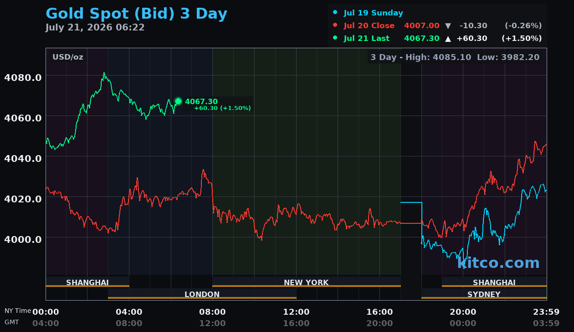Screen dimensions: 574x332
Task: Select the Jul 20 Close legend label
Action: click(x=369, y=26)
